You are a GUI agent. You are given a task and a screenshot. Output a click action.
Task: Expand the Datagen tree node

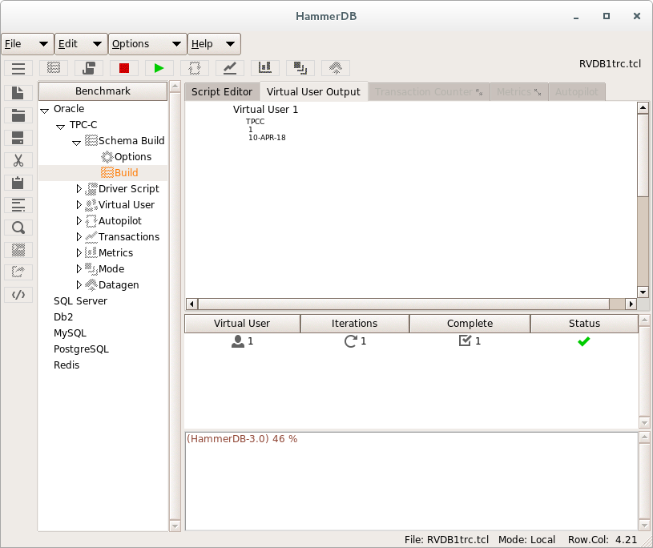click(x=79, y=285)
